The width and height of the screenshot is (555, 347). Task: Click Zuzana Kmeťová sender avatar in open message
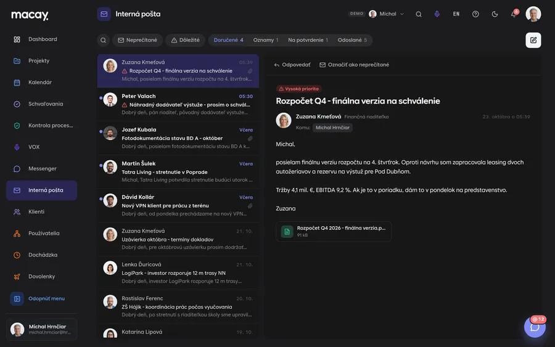click(x=284, y=120)
